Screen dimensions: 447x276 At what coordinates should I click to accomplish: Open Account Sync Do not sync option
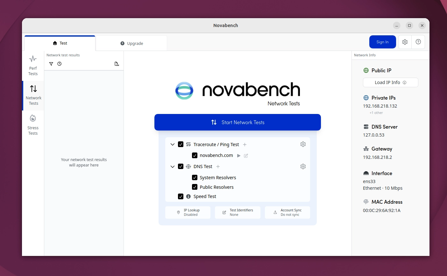(287, 212)
